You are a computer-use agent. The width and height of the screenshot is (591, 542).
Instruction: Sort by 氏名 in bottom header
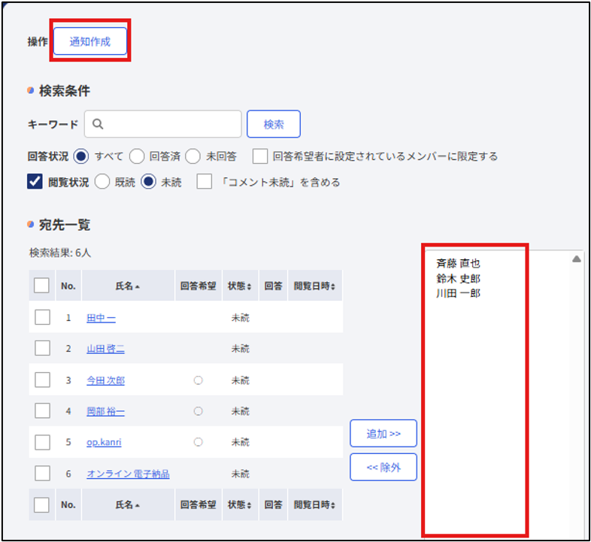pos(128,504)
